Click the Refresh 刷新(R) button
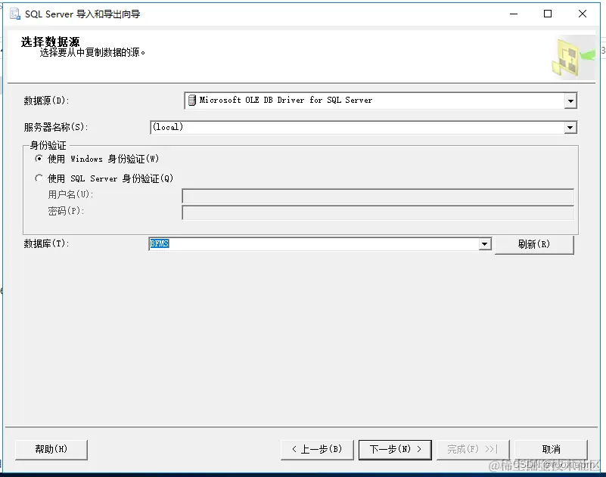This screenshot has width=606, height=477. (534, 244)
